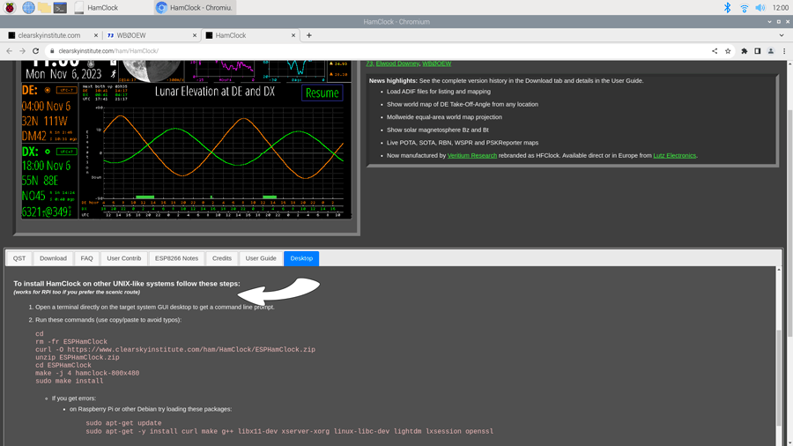Click the DE: label on HamClock

29,91
